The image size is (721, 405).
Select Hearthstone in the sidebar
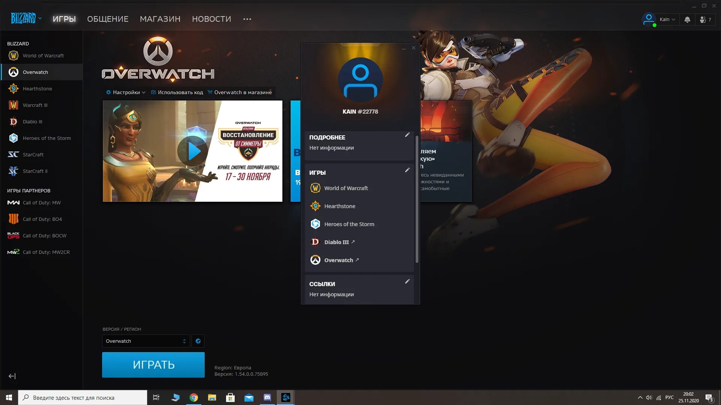pos(37,88)
